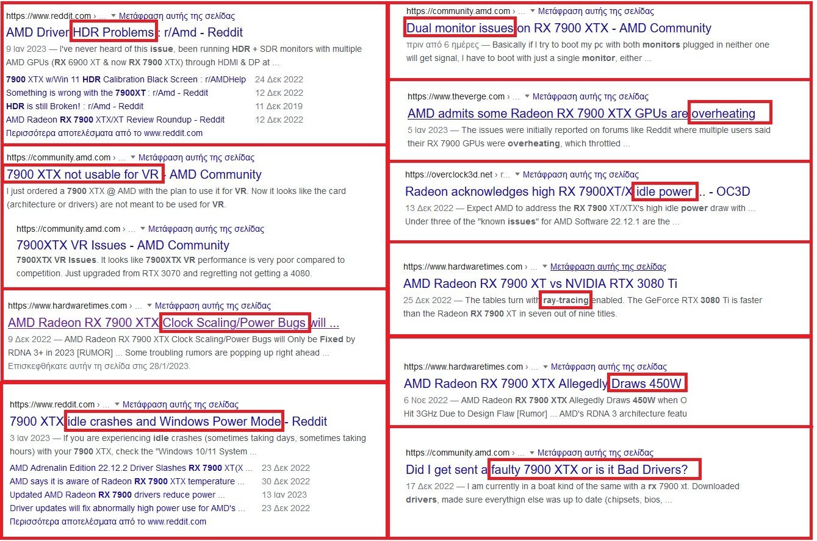817x541 pixels.
Task: Expand hardwaretimes URL dropdown above 'Clock Scaling/Power Bugs' result
Action: pyautogui.click(x=149, y=306)
